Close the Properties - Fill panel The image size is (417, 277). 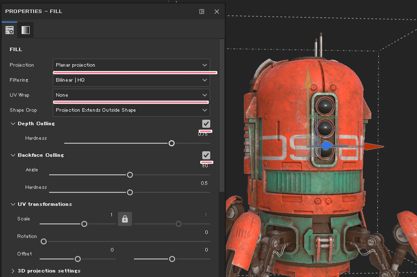[217, 12]
